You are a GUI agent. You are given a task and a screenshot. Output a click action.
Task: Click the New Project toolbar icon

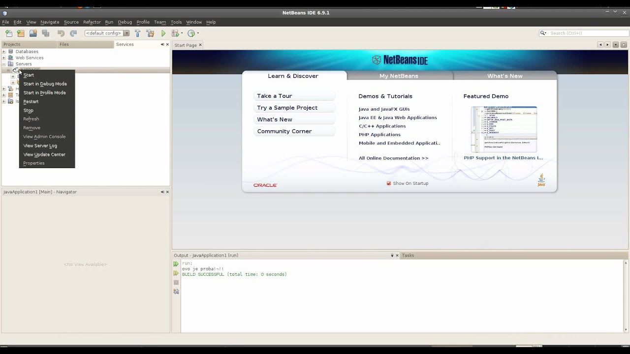pyautogui.click(x=21, y=33)
